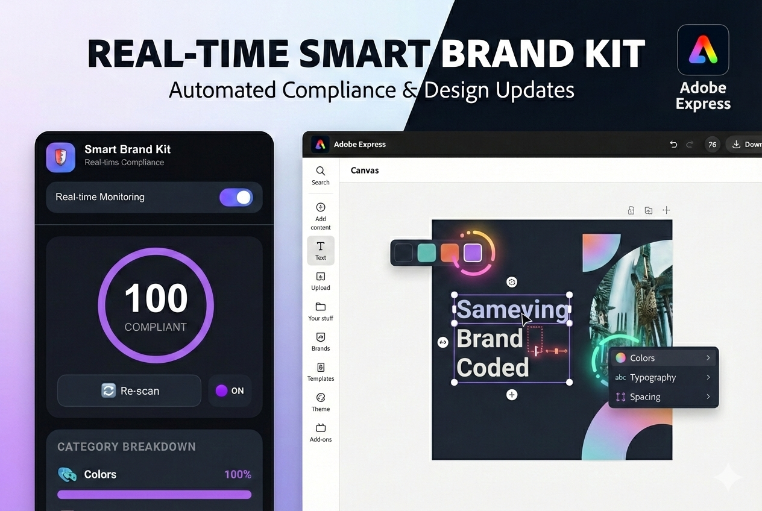Click the resize-width handle left of text box

tap(442, 342)
